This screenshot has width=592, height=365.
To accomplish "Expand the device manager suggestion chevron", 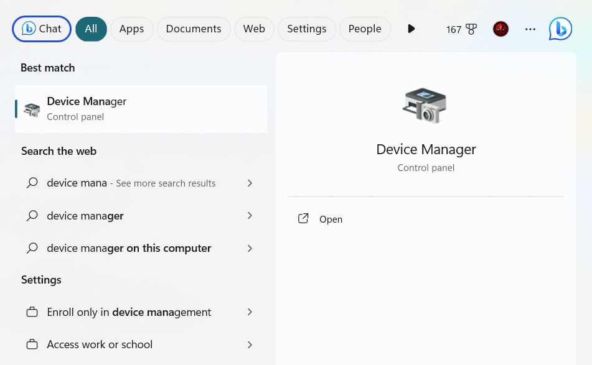I will (250, 215).
